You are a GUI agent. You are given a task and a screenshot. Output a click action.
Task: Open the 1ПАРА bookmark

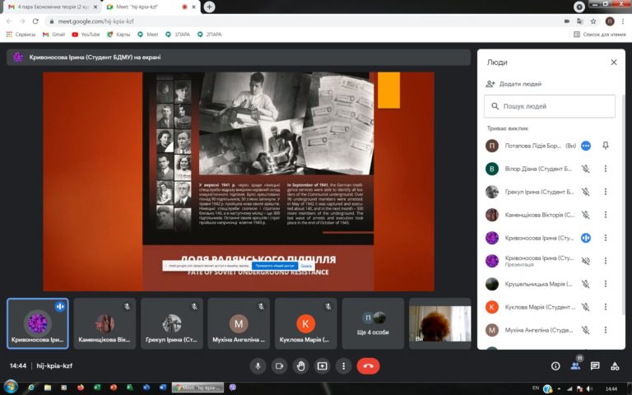(178, 35)
